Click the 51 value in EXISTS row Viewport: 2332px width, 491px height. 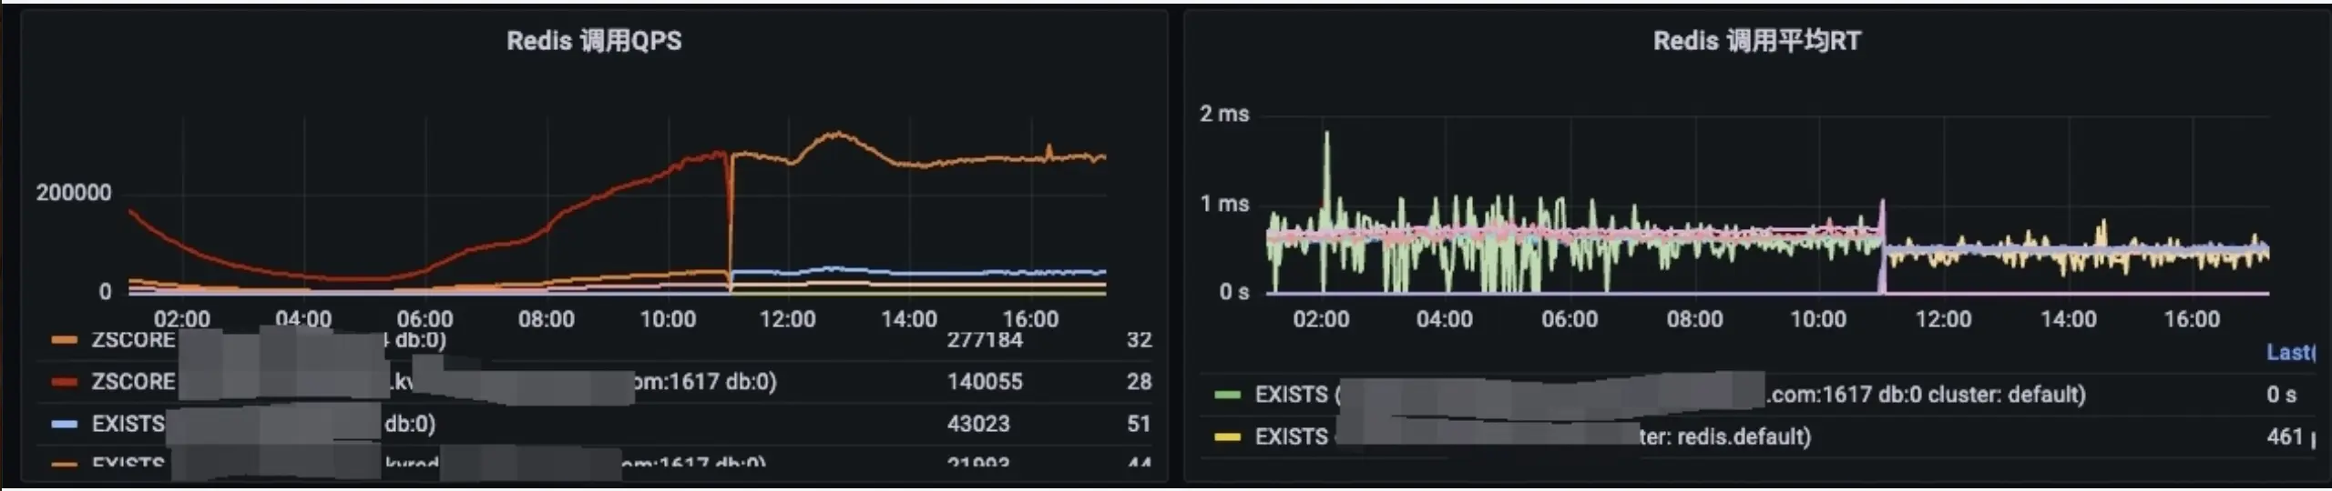[1140, 424]
